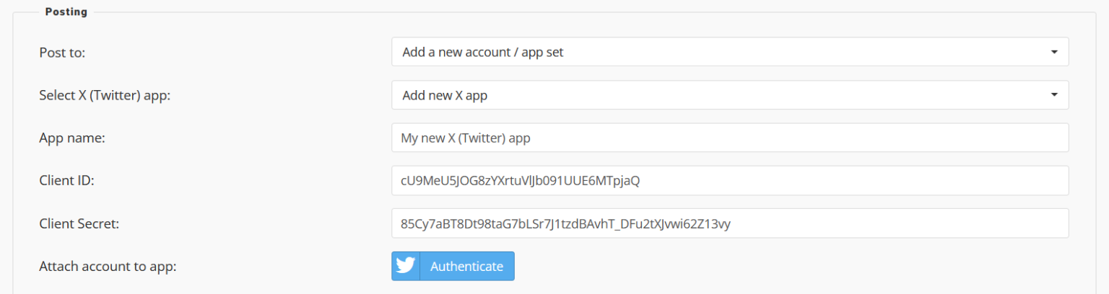This screenshot has width=1109, height=294.
Task: Click the "Client Secret:" label
Action: [79, 223]
